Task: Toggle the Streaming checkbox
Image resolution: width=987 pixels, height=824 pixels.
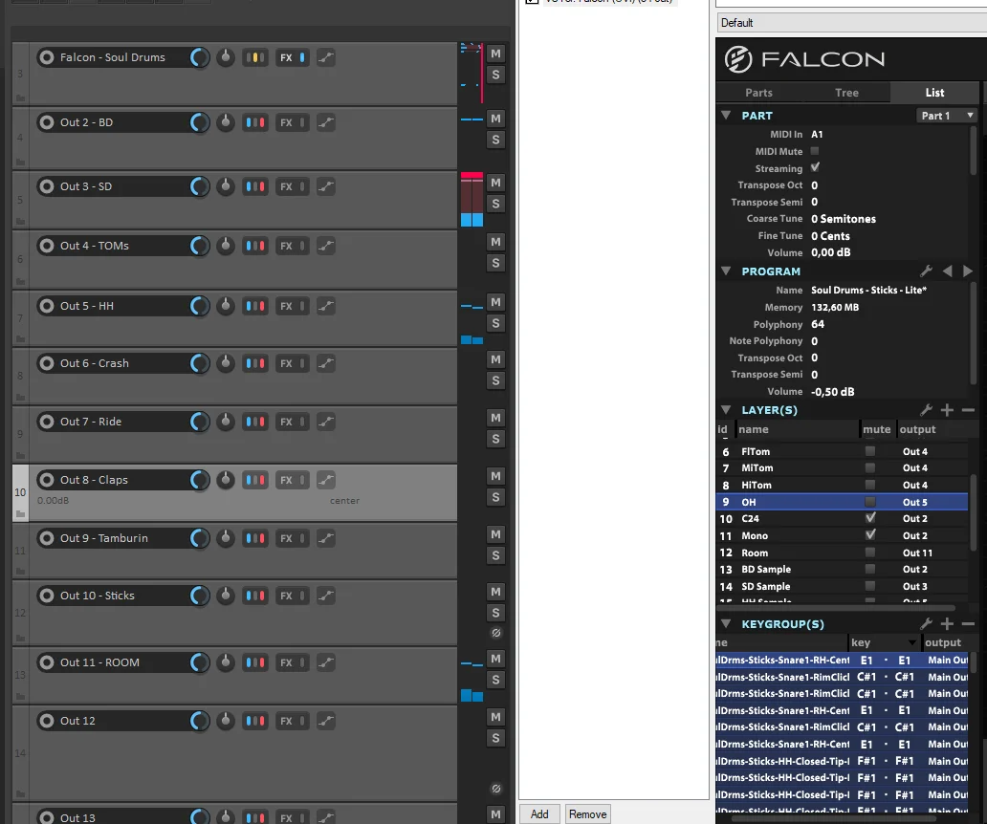Action: [x=815, y=167]
